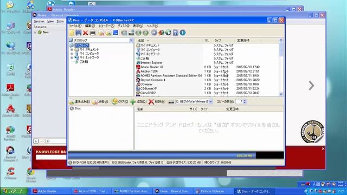The image size is (347, 195).
Task: Adjust the コピーの数 copies spinner
Action: coord(245,101)
